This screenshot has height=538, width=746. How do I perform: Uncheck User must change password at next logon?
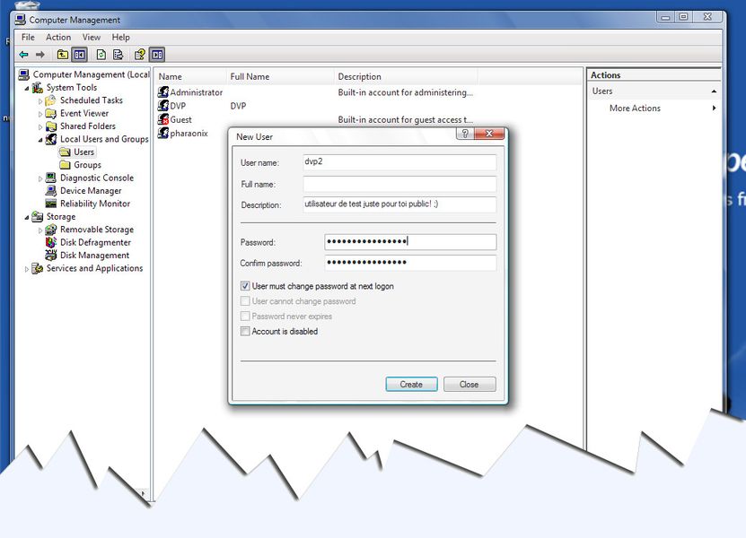point(245,286)
